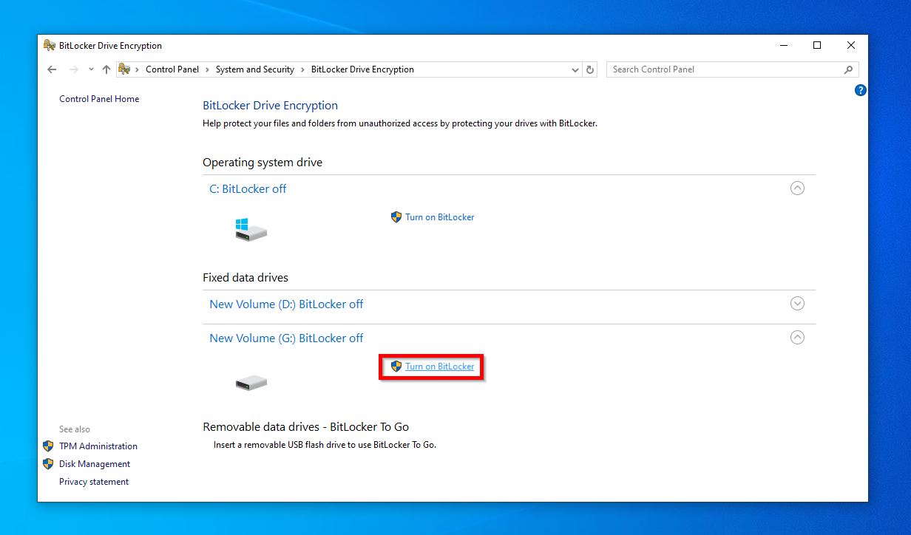Click "Fixed data drives" heading text
Image resolution: width=911 pixels, height=535 pixels.
click(245, 278)
